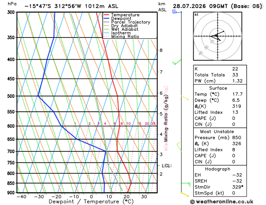Click the '700' hPa pressure axis label
The image size is (266, 205).
[12, 151]
